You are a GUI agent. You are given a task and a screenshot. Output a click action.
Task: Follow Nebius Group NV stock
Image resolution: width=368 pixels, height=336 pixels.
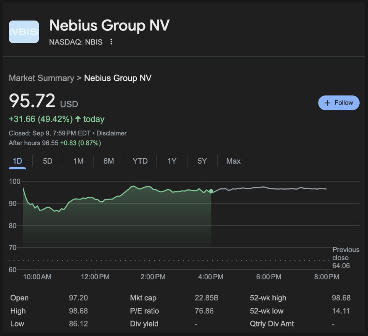[339, 103]
